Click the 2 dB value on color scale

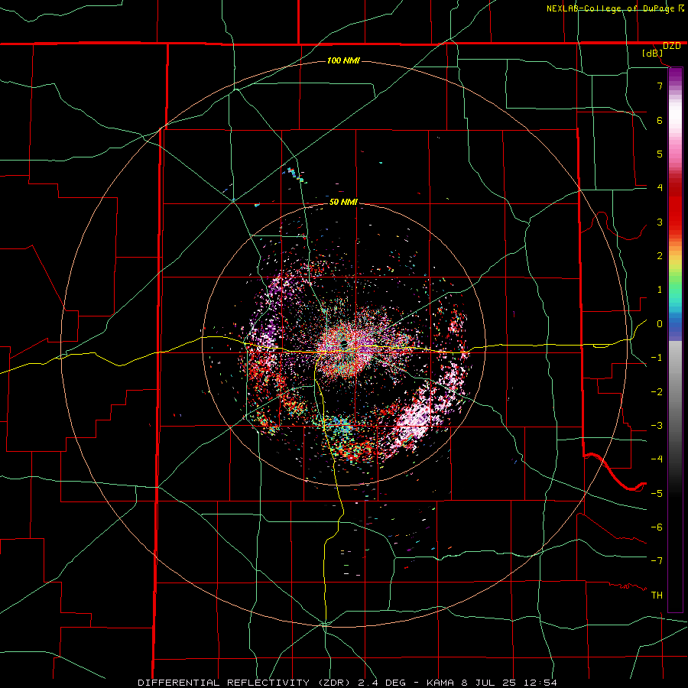point(660,256)
